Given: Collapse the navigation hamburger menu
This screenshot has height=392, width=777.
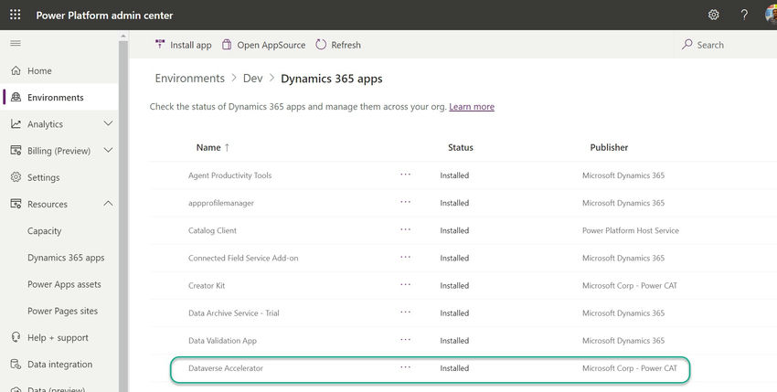Looking at the screenshot, I should (x=16, y=44).
